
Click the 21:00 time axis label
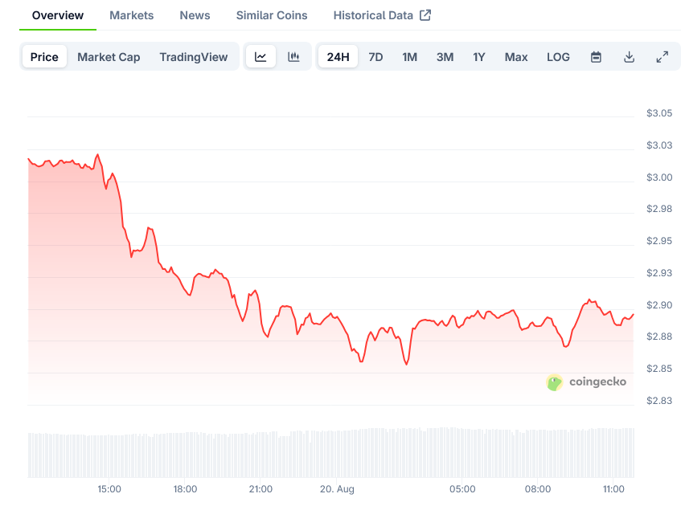(261, 489)
